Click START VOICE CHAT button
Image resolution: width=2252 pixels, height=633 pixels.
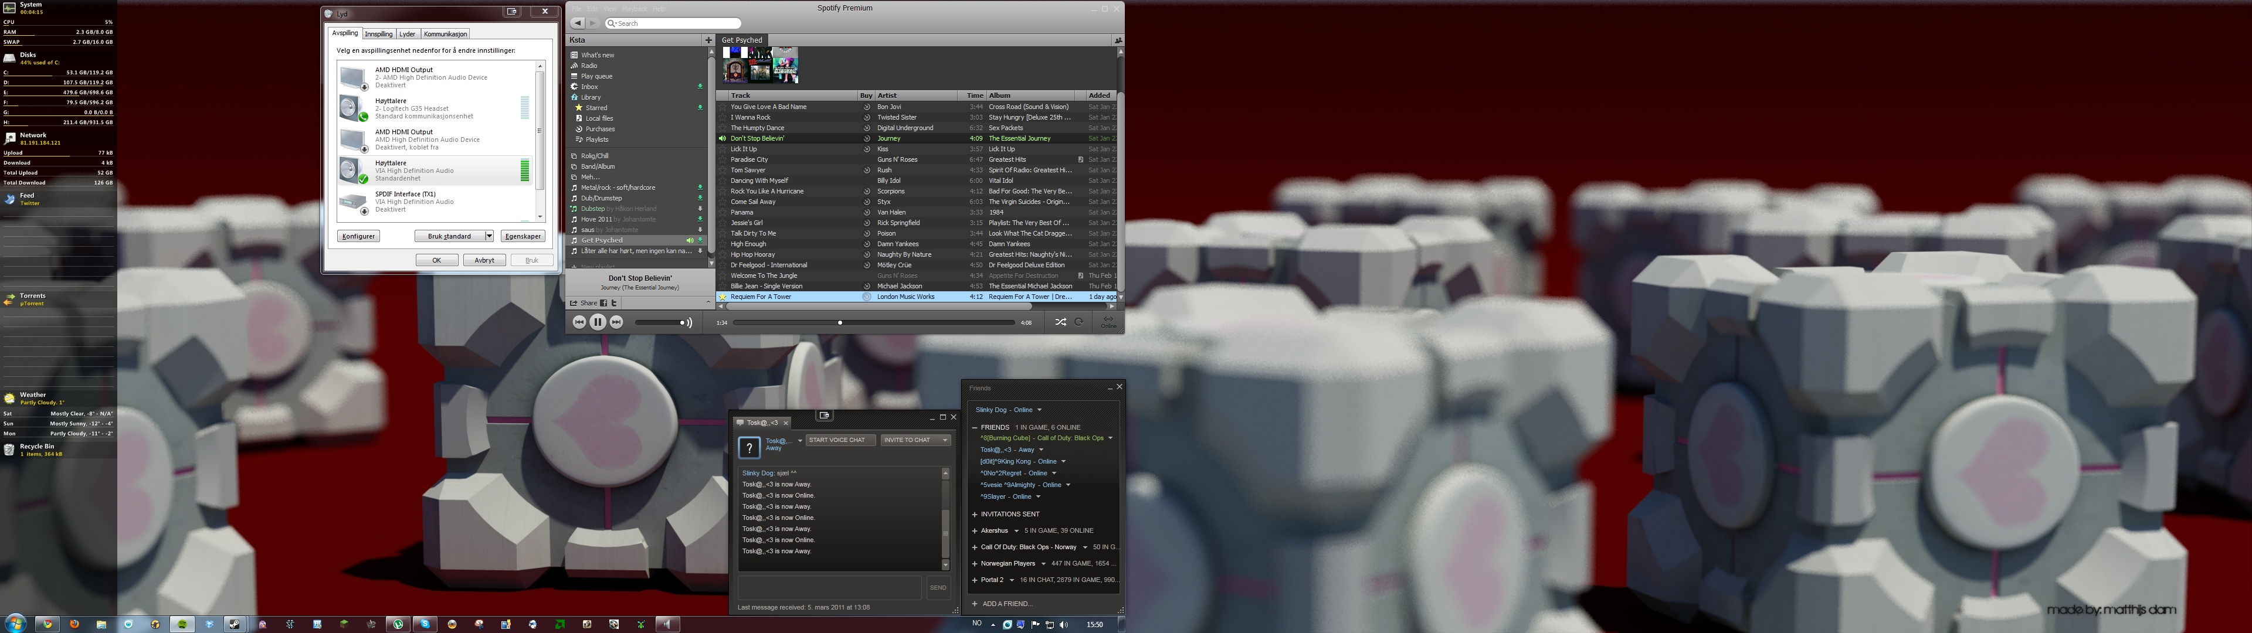(840, 440)
